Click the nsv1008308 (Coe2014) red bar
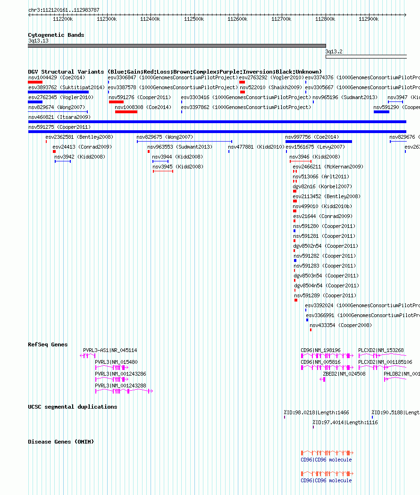 click(x=126, y=112)
